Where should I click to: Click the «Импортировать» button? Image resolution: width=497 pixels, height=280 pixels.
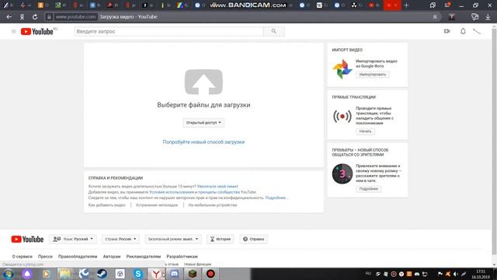tap(373, 75)
